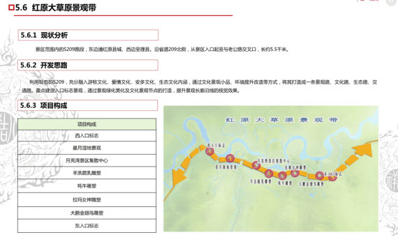
Task: Click the map marker above 星月湿地景观 label
Action: point(230,158)
